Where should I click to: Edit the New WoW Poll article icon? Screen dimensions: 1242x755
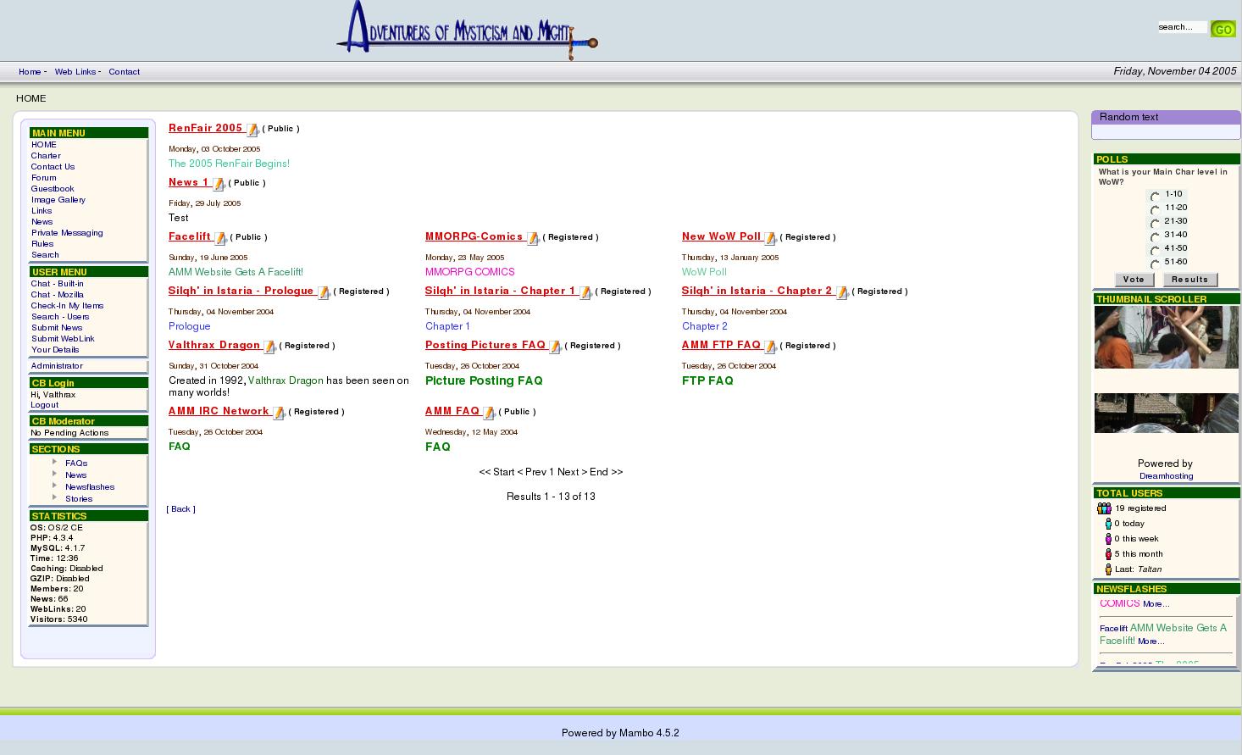coord(770,238)
